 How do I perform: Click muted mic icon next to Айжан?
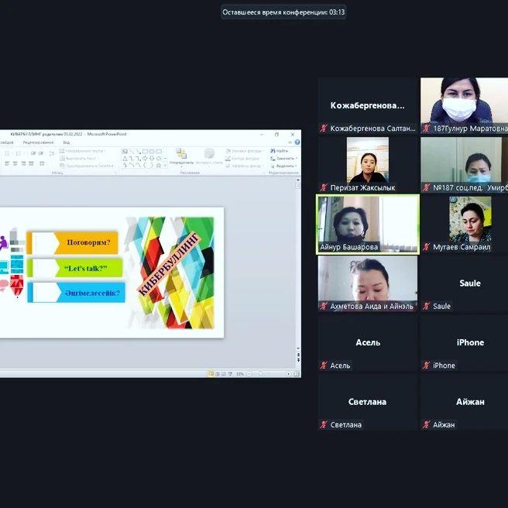(x=426, y=425)
